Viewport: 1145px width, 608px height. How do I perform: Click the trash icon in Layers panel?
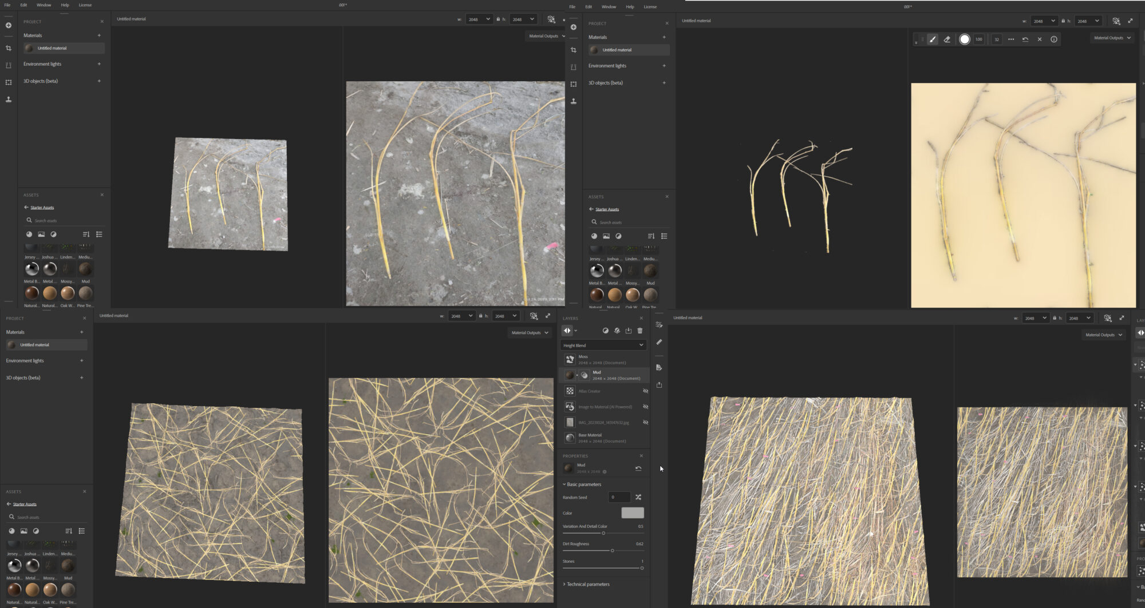pyautogui.click(x=640, y=331)
